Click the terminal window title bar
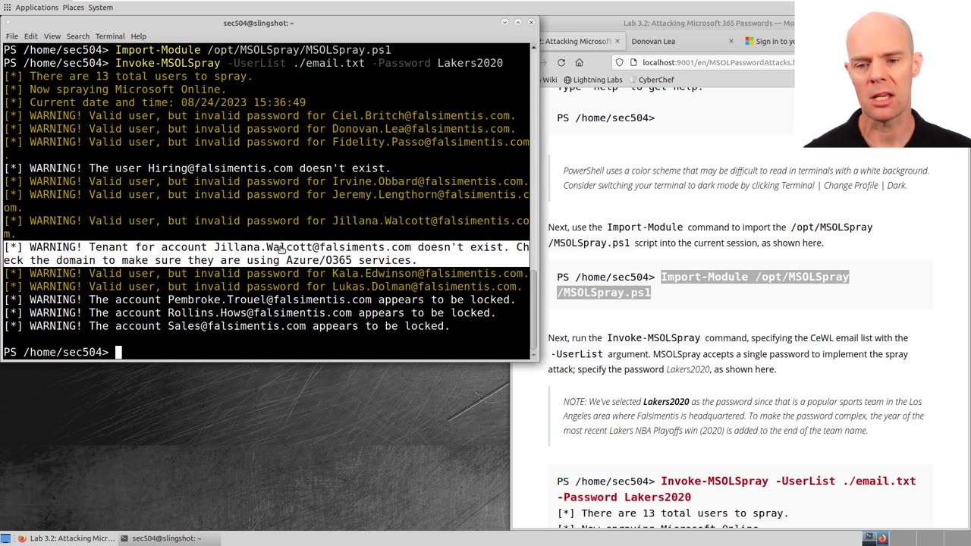The height and width of the screenshot is (546, 971). [x=259, y=23]
